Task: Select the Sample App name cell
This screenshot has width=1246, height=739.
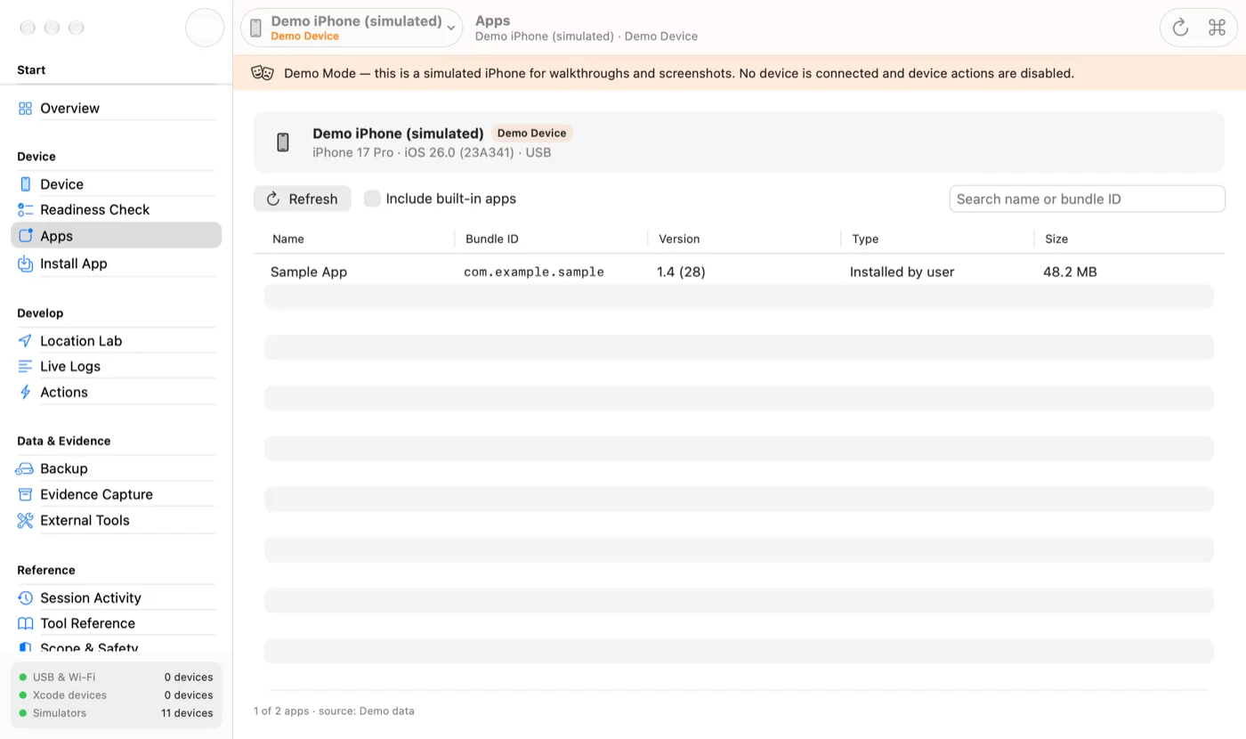Action: [x=309, y=272]
